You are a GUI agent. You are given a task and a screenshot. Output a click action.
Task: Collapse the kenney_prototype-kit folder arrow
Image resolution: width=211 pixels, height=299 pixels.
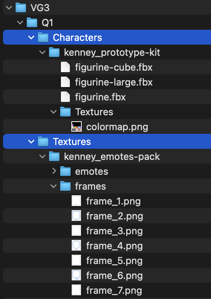point(42,52)
